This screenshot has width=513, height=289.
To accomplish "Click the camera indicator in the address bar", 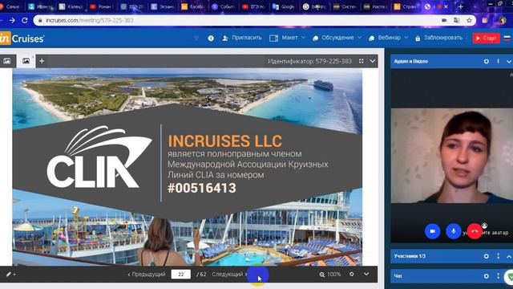I will coord(444,20).
